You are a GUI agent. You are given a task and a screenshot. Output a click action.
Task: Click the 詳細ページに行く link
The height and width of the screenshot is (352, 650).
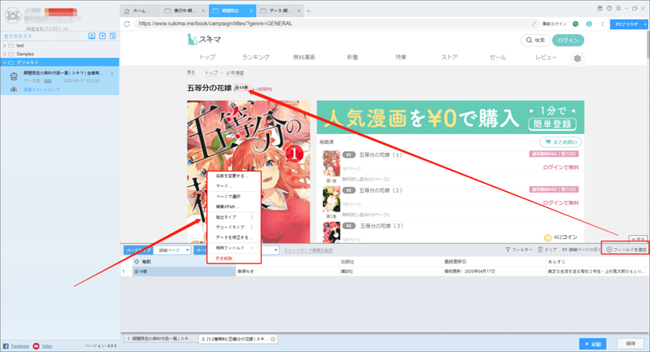[581, 250]
